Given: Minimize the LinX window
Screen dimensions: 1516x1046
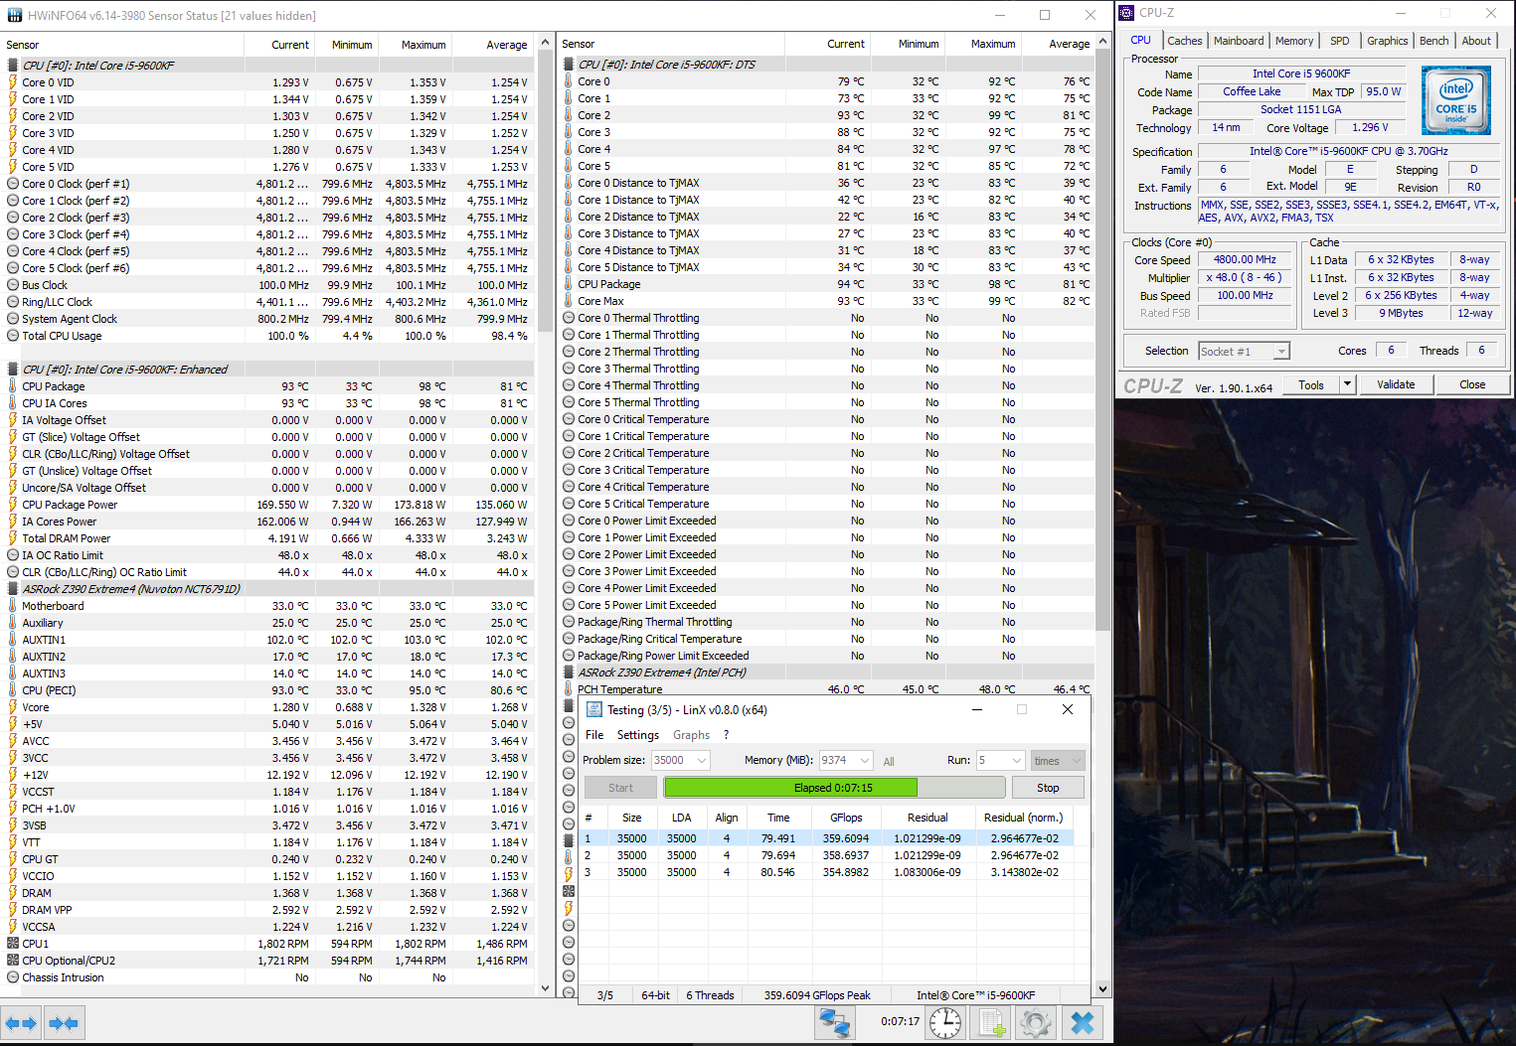Looking at the screenshot, I should tap(977, 709).
